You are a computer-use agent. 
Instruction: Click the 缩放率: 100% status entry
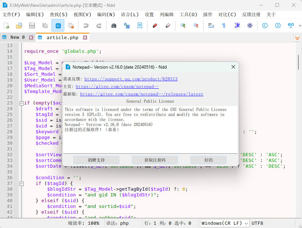tap(84, 223)
